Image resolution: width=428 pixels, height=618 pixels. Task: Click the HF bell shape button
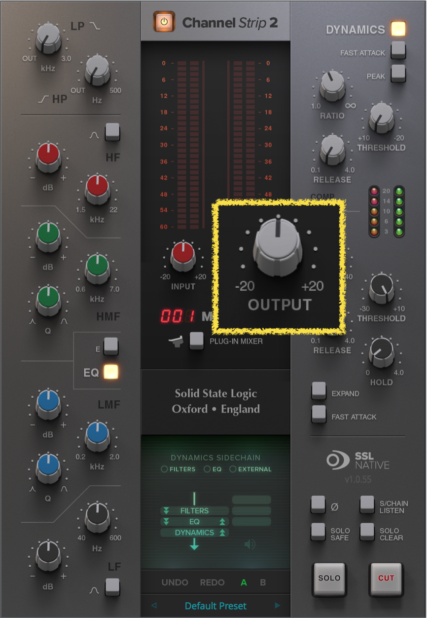tap(112, 132)
